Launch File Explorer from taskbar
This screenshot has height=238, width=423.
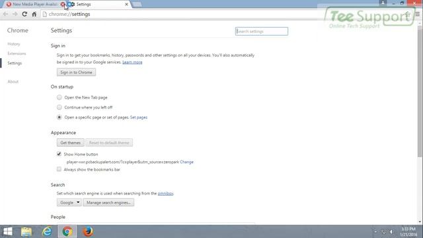26,231
